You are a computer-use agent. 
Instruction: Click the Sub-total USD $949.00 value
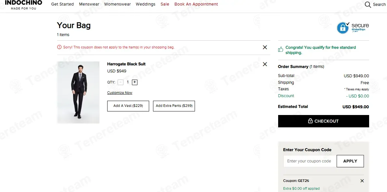pos(356,76)
